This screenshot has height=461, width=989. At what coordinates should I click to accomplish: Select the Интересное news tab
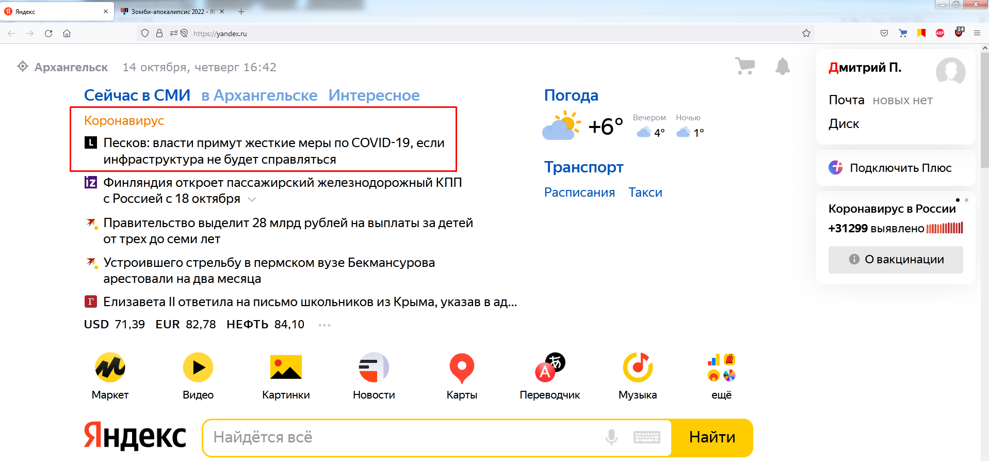[374, 96]
